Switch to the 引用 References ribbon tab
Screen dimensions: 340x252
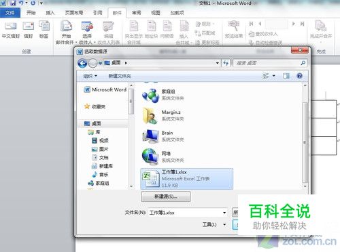click(x=98, y=13)
